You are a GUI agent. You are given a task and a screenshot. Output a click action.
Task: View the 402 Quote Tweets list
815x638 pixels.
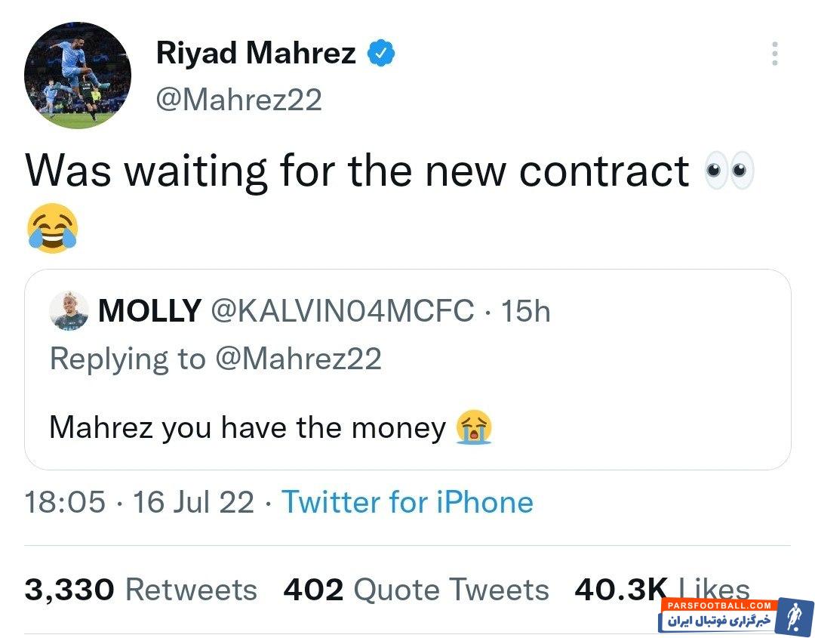point(416,589)
